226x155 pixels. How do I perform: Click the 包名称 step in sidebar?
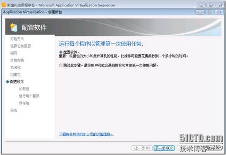tap(15, 67)
